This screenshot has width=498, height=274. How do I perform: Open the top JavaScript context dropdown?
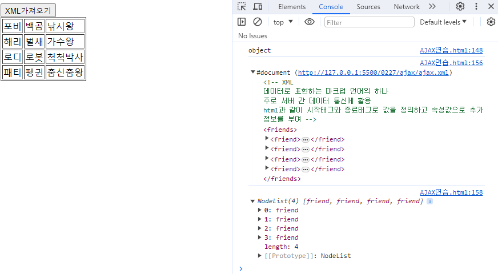coord(283,22)
